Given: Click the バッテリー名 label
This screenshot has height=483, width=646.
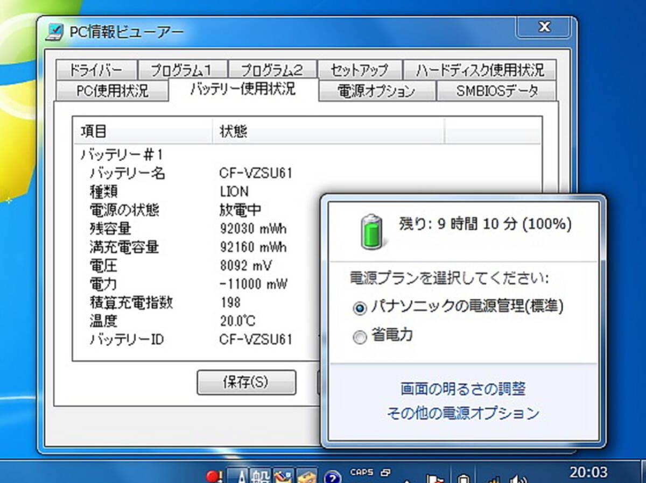Looking at the screenshot, I should coord(128,174).
